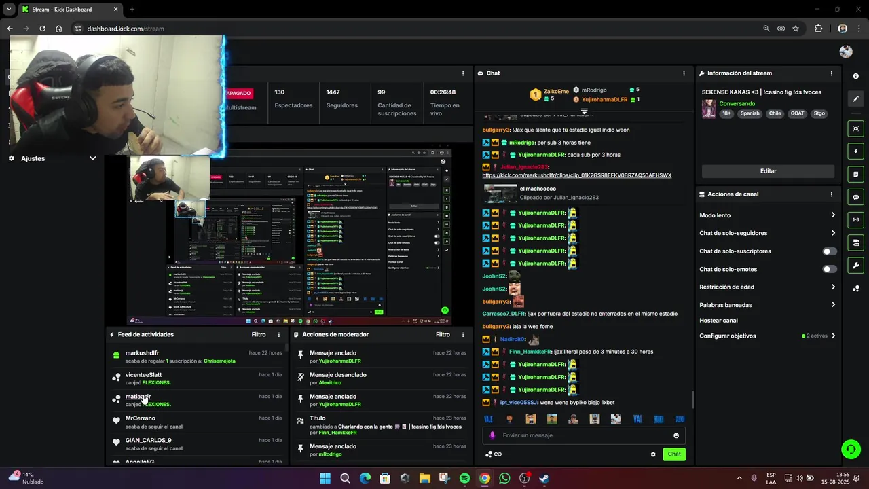Click the document icon in right sidebar
Screen dimensions: 869x489
855,175
